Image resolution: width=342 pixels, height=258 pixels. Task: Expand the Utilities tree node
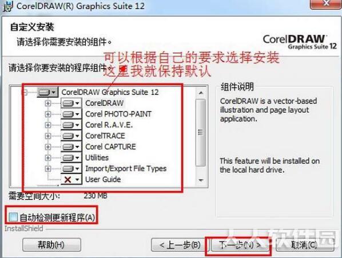tap(48, 158)
